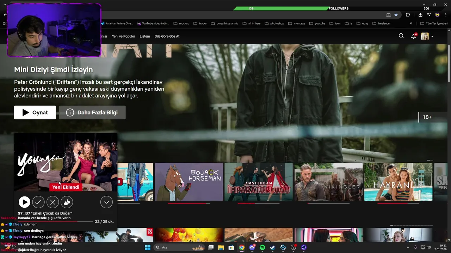
Task: Open Yeni ve Popüler tab
Action: point(123,36)
